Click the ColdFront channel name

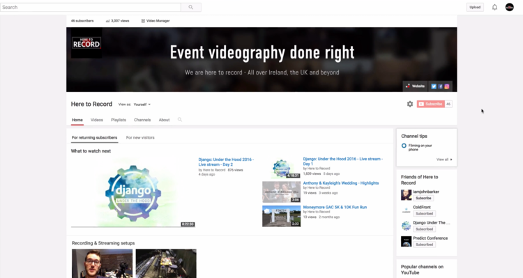coord(422,207)
